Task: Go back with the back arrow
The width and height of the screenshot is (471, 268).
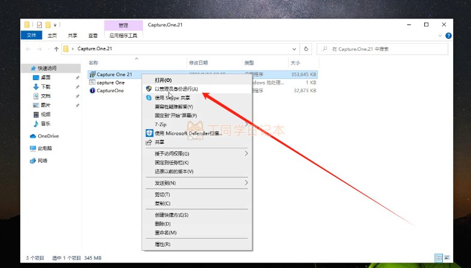Action: [x=28, y=49]
